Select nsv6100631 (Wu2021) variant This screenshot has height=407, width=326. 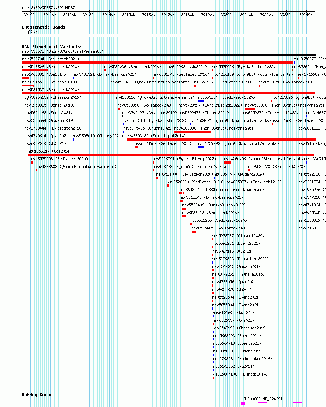[186, 67]
